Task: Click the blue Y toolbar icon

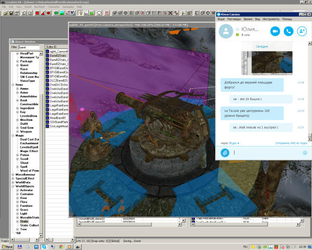Action: click(73, 13)
